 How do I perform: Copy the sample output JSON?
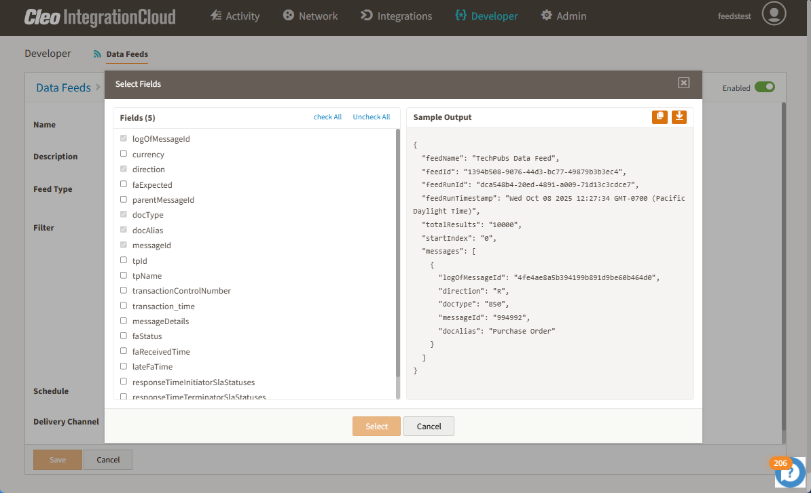(x=660, y=117)
